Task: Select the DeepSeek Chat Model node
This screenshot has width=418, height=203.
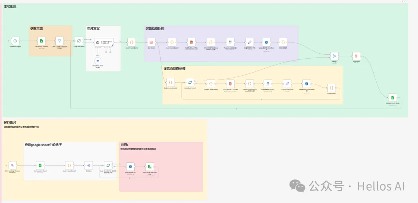Action: point(98,61)
